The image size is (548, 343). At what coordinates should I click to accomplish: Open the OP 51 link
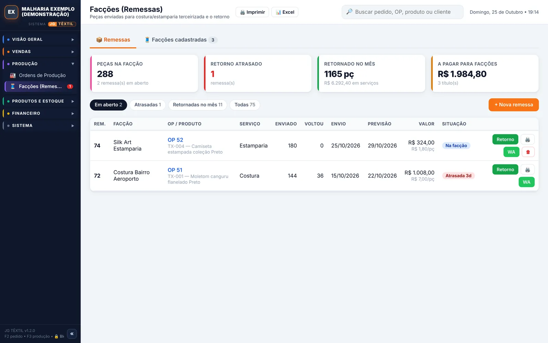pyautogui.click(x=175, y=170)
